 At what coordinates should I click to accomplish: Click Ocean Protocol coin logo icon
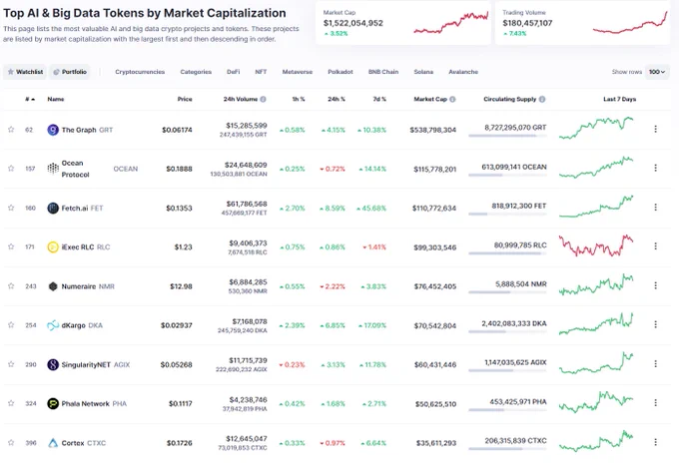[53, 169]
